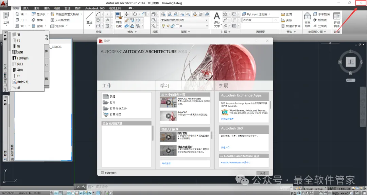Open the 快速入门 link under Autodesk 360
This screenshot has width=367, height=195.
pyautogui.click(x=225, y=148)
